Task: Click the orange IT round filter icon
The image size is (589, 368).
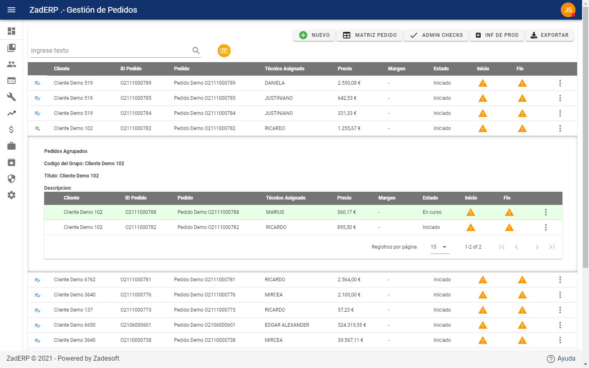Action: (224, 51)
